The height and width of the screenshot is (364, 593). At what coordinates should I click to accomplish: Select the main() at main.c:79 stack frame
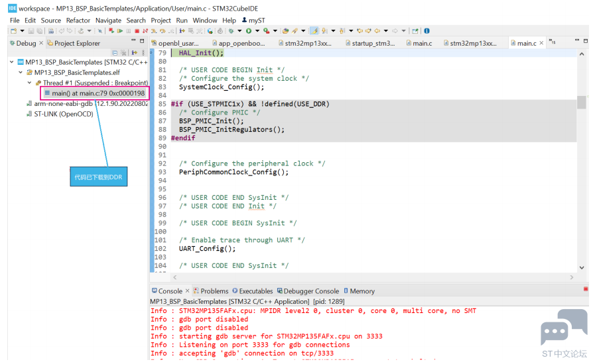(95, 93)
